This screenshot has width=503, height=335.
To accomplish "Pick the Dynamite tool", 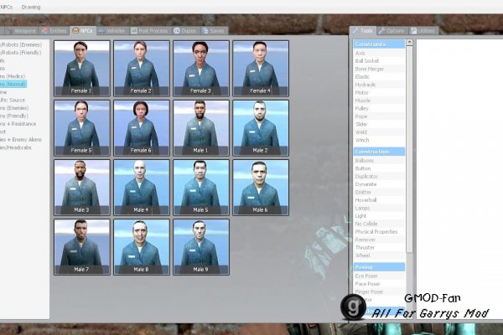I will coord(379,184).
